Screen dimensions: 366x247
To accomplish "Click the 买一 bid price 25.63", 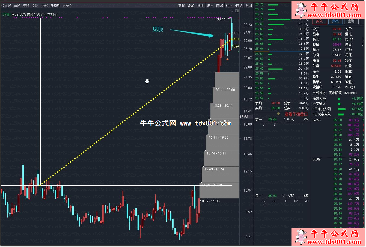I will (x=272, y=196).
